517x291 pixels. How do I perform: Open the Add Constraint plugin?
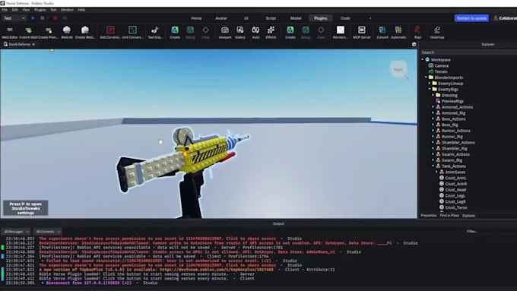pyautogui.click(x=110, y=33)
